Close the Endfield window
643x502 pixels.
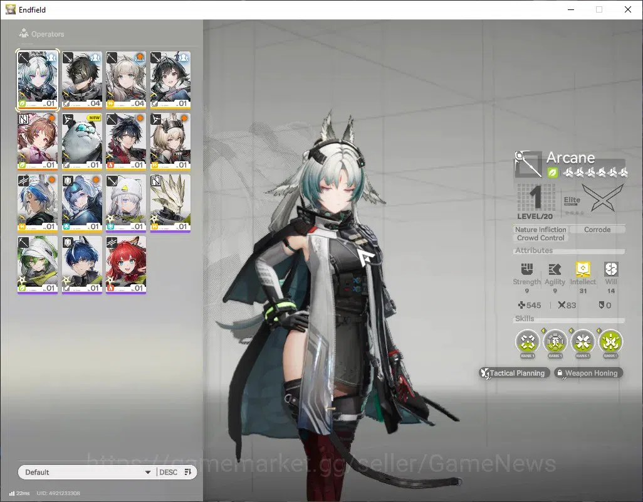[x=628, y=9]
